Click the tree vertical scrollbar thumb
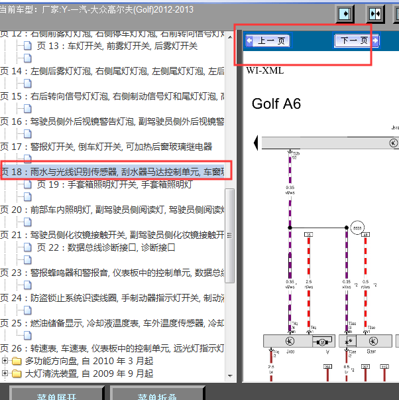This screenshot has height=400, width=399. [x=230, y=235]
